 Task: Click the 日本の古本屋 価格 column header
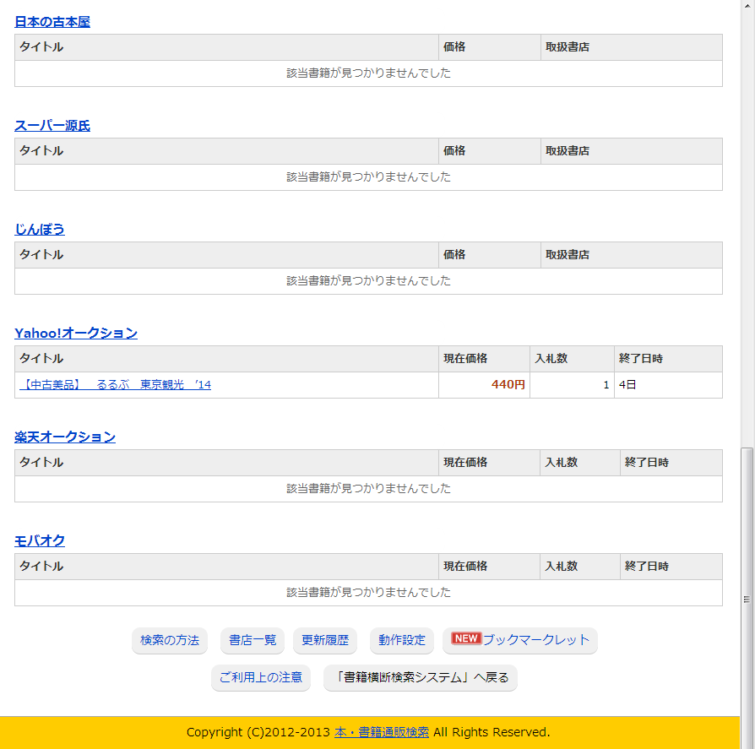tap(489, 47)
